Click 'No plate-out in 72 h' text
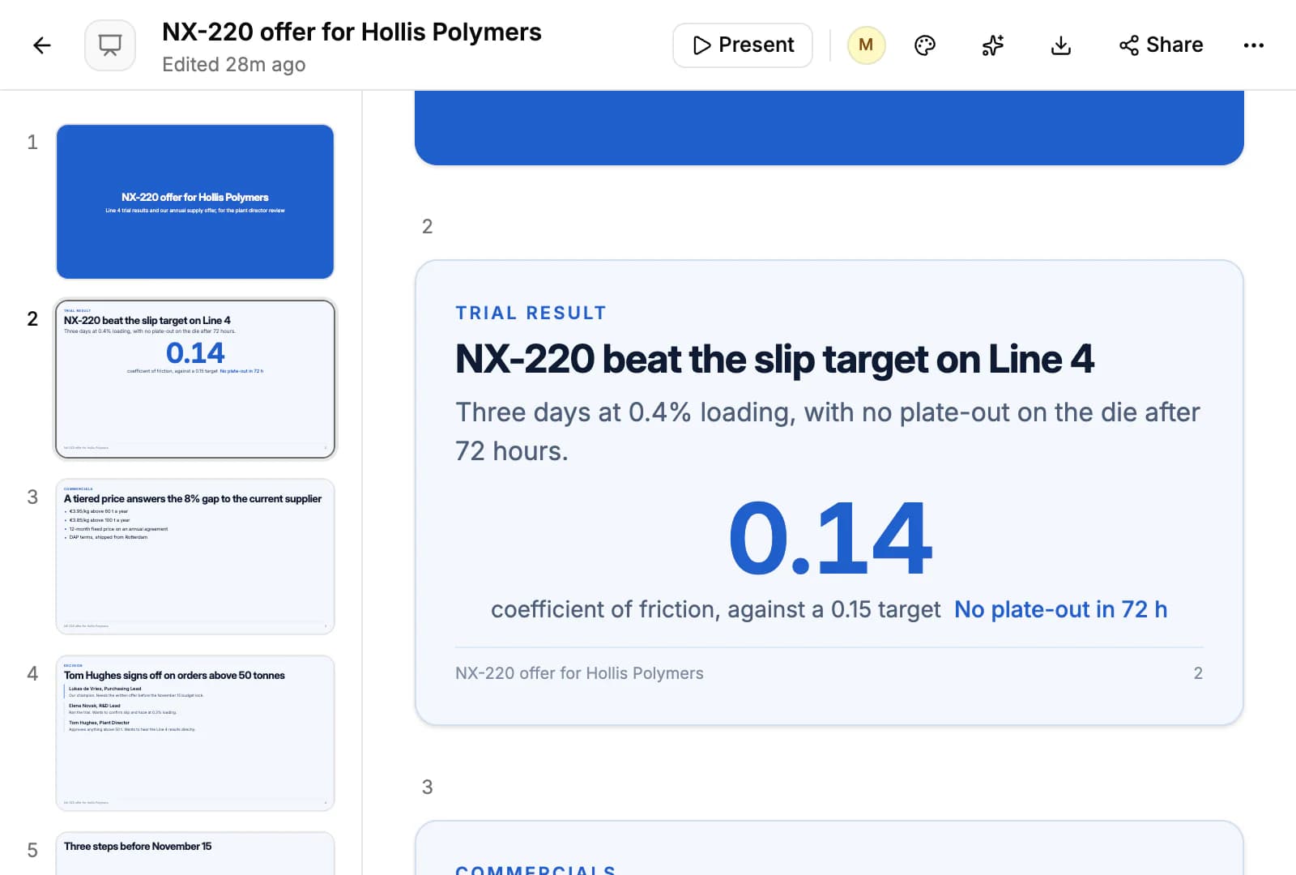1296x875 pixels. coord(1060,609)
